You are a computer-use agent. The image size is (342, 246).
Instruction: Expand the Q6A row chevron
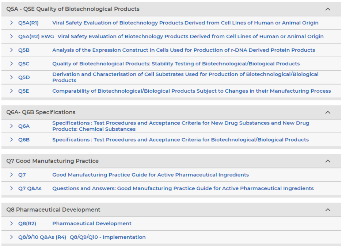[12, 126]
